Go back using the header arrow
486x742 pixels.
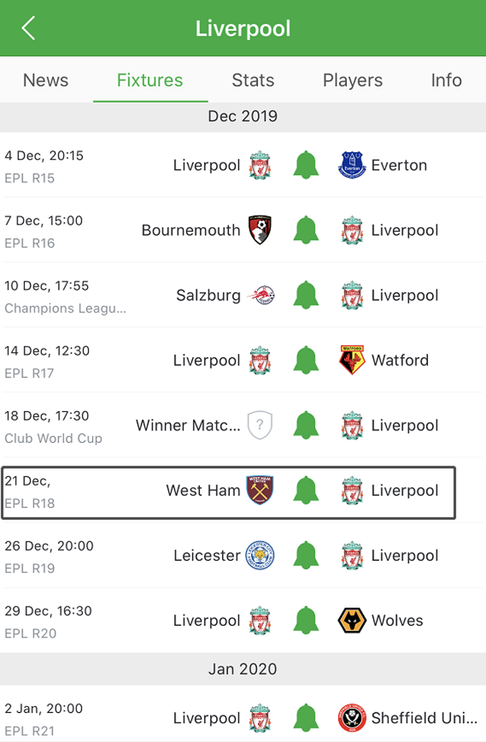pyautogui.click(x=28, y=28)
